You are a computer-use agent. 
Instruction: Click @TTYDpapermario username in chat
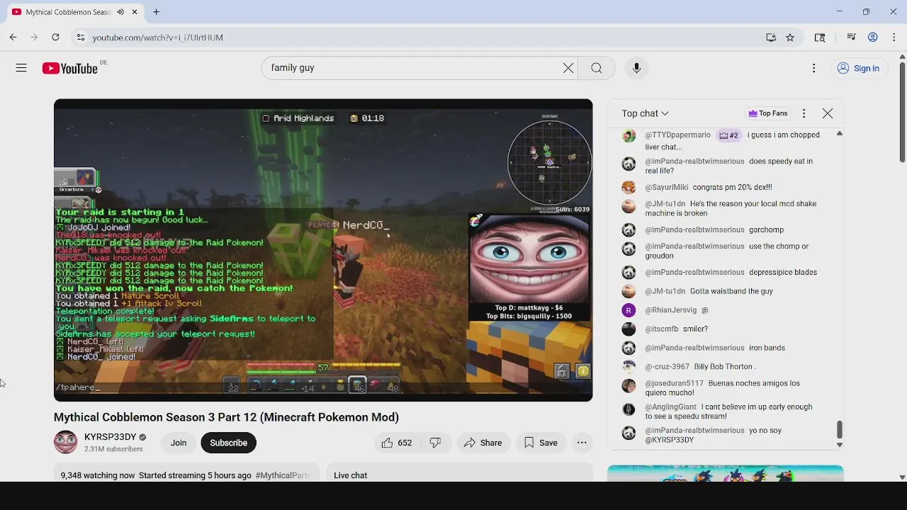coord(677,135)
